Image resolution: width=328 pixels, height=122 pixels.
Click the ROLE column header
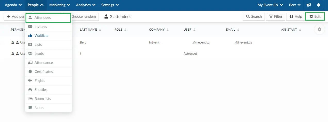118,30
